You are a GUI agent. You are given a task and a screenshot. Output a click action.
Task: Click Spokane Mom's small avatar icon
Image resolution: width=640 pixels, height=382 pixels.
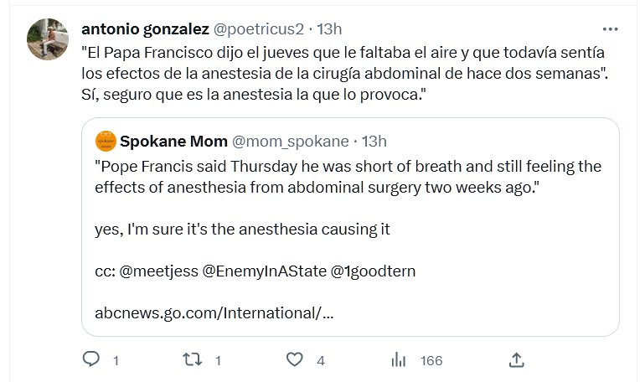click(x=105, y=140)
